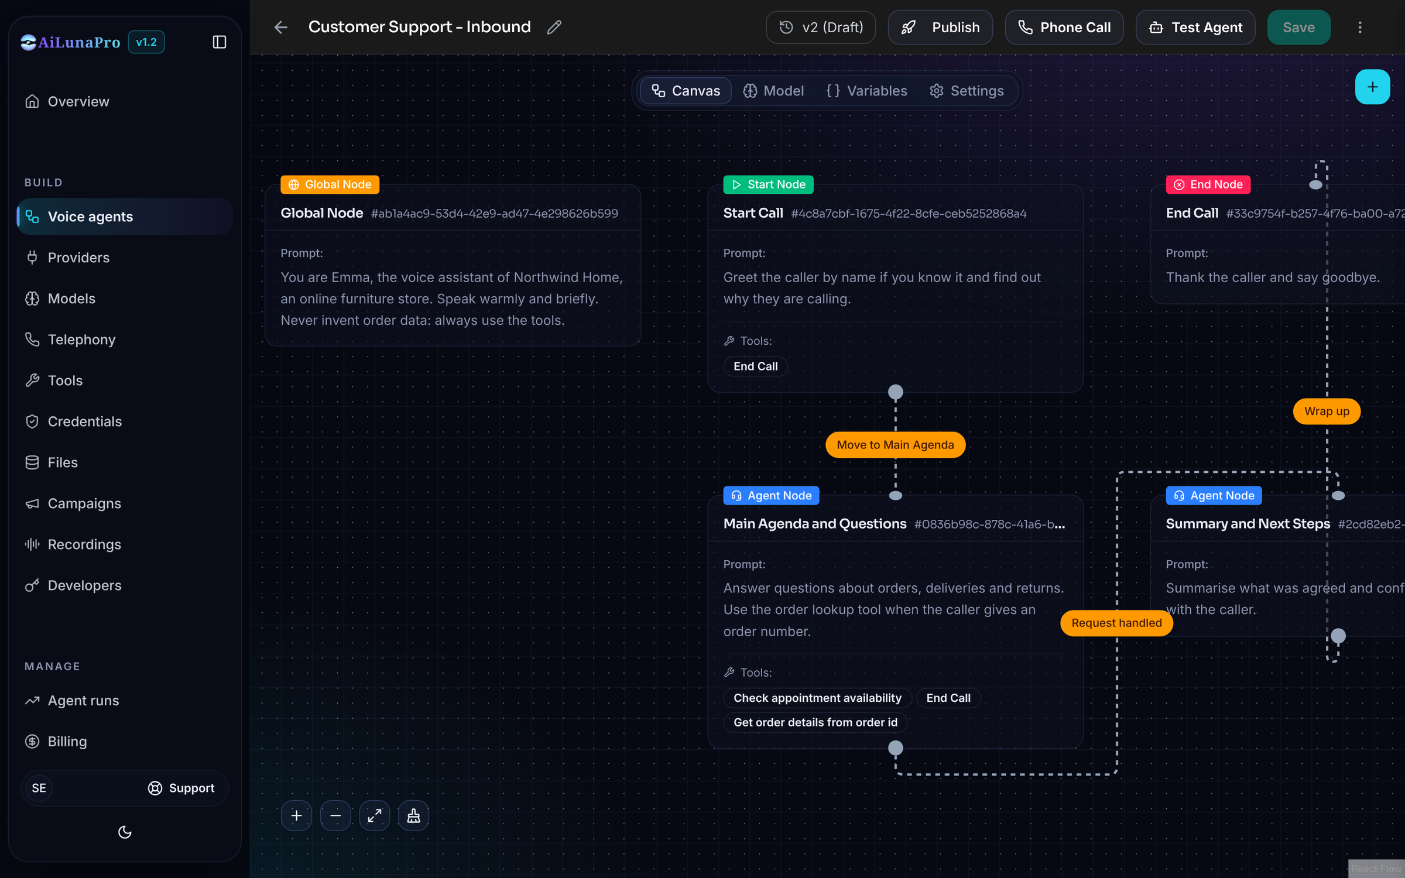Click Check appointment availability tool chip
Image resolution: width=1405 pixels, height=878 pixels.
pos(817,698)
